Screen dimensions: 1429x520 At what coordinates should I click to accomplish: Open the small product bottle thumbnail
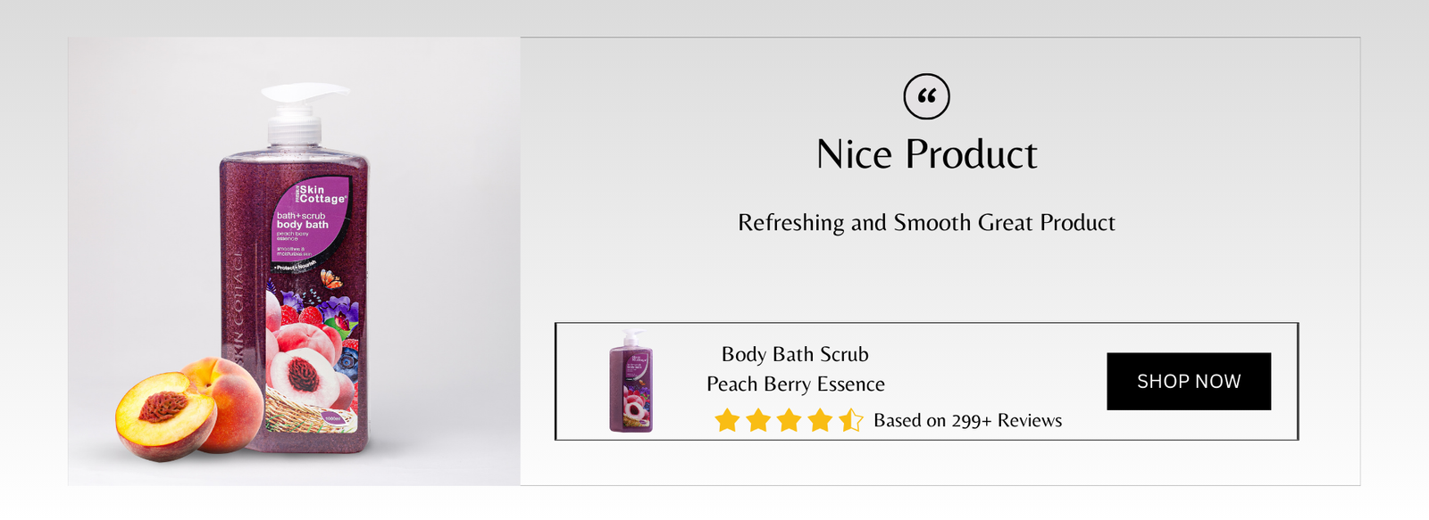click(x=631, y=381)
